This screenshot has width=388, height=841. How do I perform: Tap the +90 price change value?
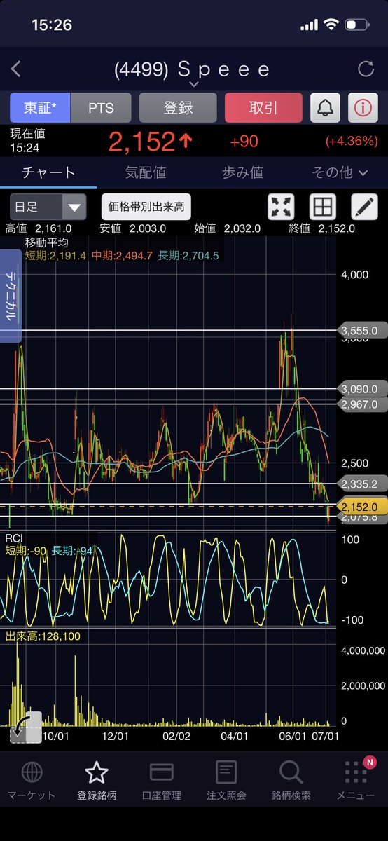tap(244, 142)
